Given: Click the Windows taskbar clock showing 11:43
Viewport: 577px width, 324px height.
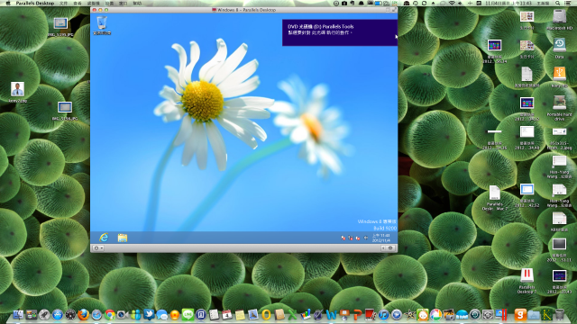Looking at the screenshot, I should coord(380,238).
